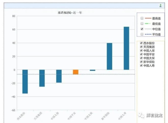Uncheck the 中国人寿 series checkbox
This screenshot has width=168, height=123.
pyautogui.click(x=141, y=66)
